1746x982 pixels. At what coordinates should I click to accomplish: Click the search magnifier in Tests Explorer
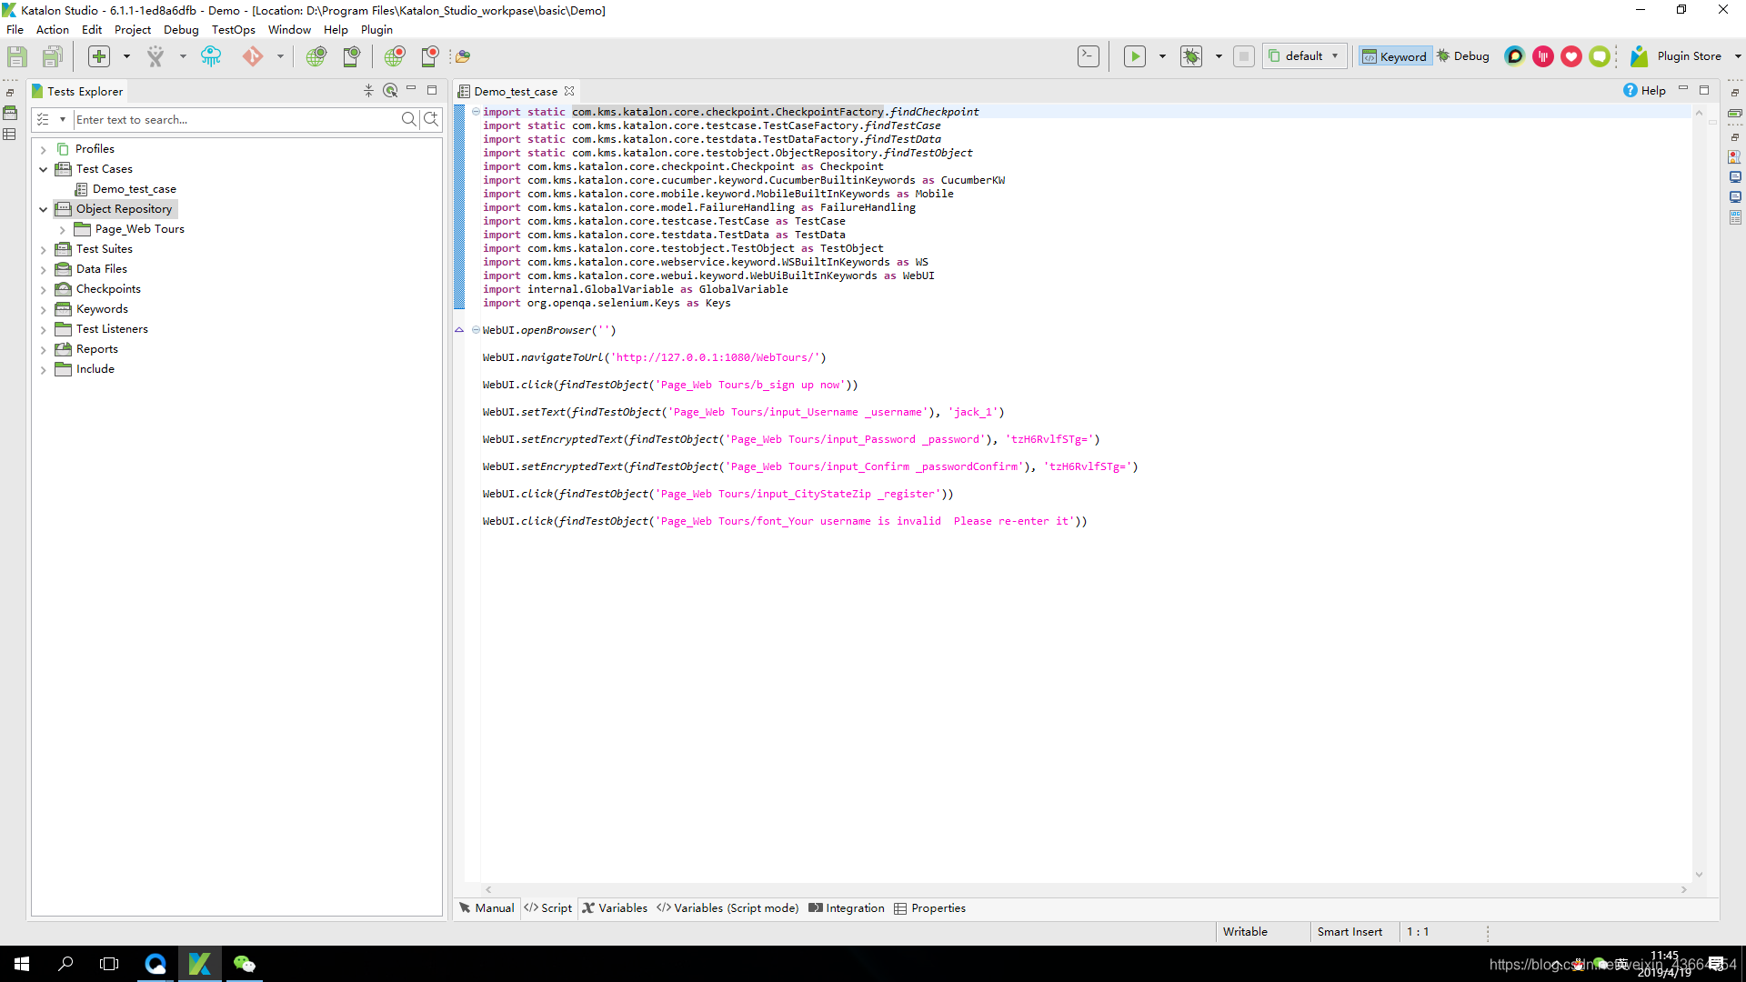pos(408,119)
